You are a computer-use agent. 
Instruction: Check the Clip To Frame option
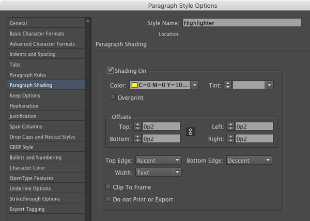coord(108,187)
